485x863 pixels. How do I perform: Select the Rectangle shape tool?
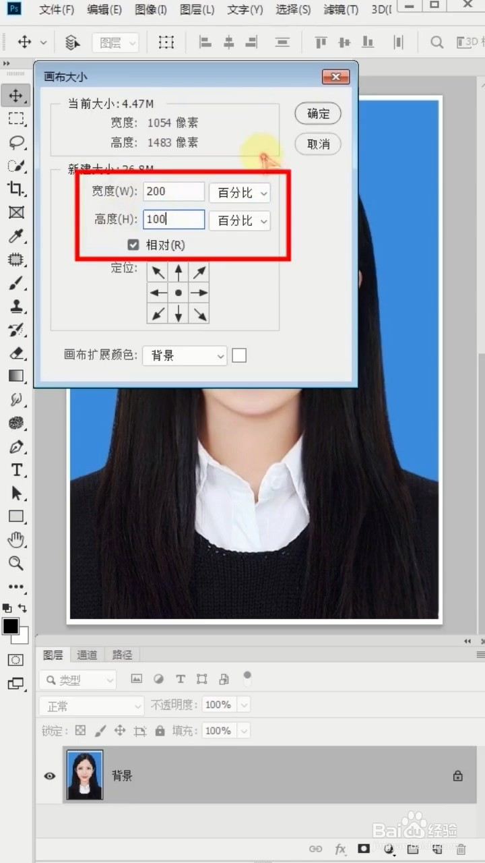[16, 516]
